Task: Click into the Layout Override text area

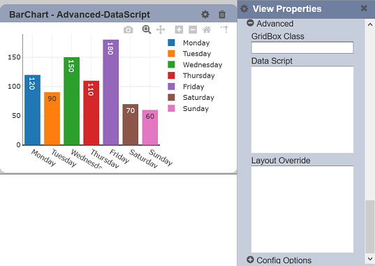Action: point(302,209)
